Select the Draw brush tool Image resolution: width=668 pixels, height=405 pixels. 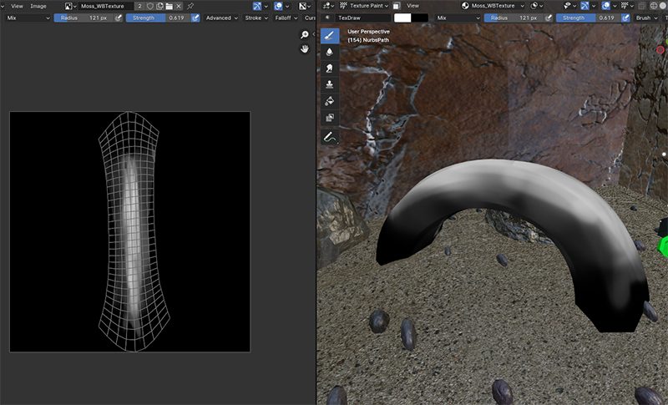330,36
